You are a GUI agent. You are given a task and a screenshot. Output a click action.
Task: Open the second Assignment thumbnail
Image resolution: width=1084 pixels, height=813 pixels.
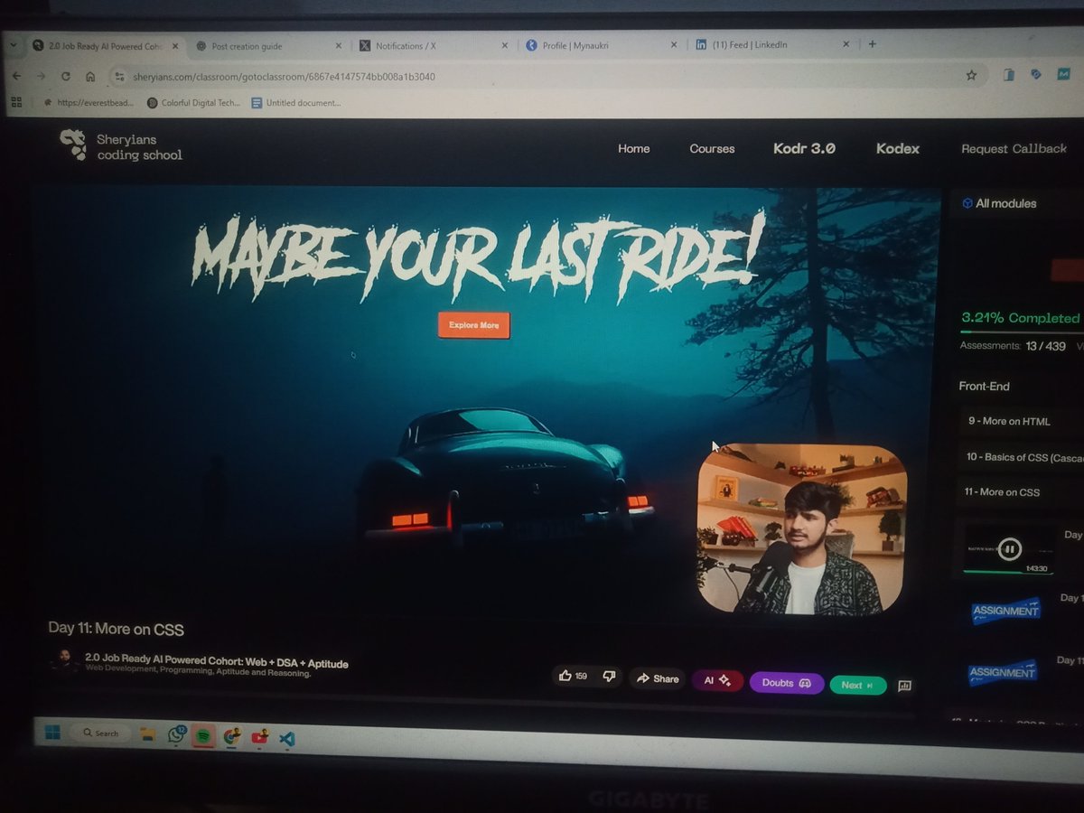[x=1003, y=673]
